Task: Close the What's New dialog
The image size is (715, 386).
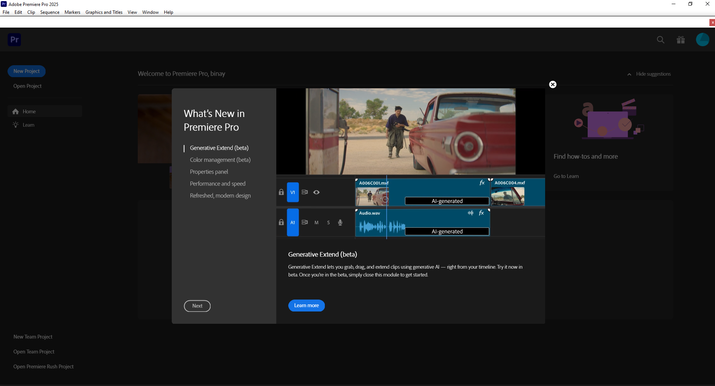Action: 553,85
